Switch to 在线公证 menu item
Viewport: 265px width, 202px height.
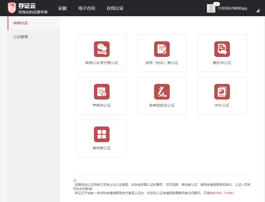coord(115,8)
